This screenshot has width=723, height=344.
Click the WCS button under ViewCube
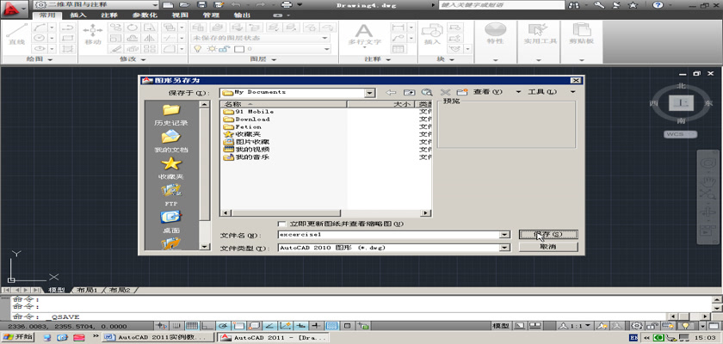681,134
